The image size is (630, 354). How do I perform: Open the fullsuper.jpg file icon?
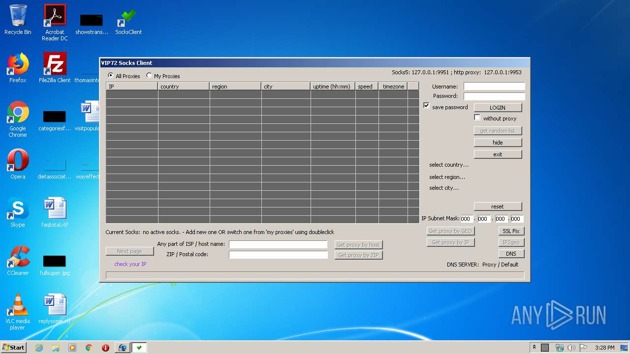point(55,265)
